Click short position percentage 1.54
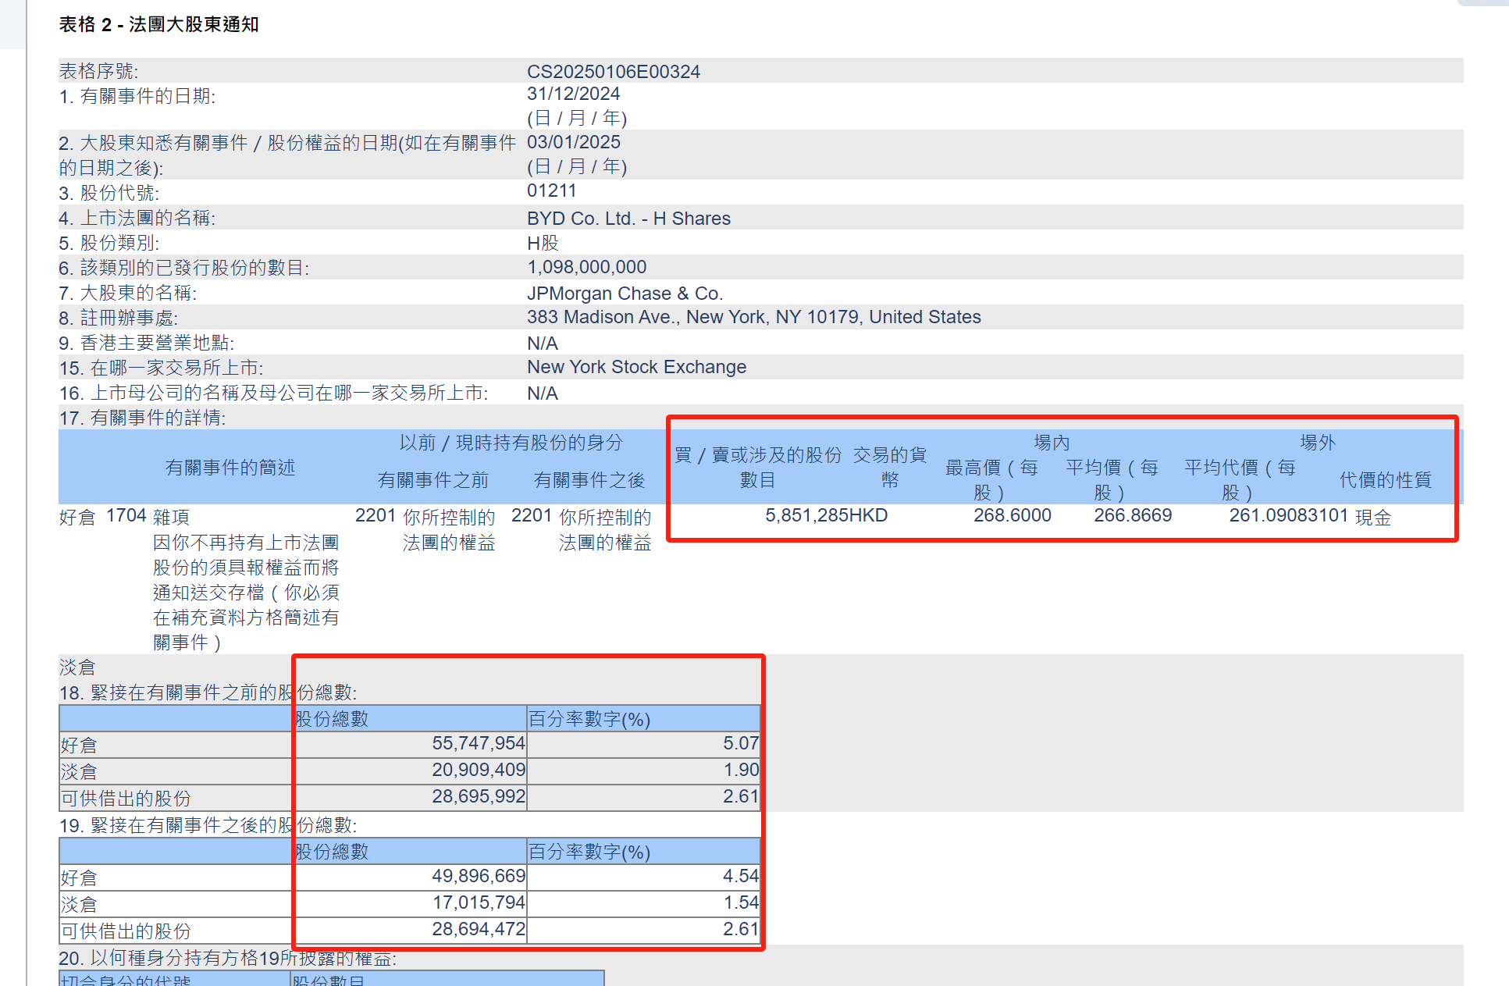1509x986 pixels. point(741,902)
